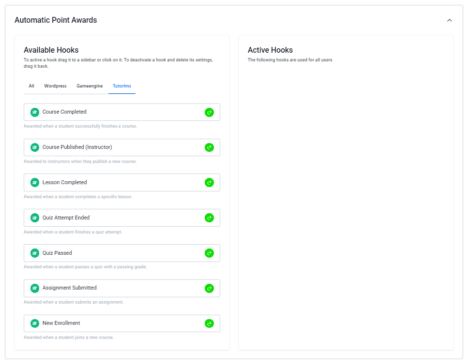Select the Assignment Submitted hook label
This screenshot has width=468, height=364.
click(70, 288)
